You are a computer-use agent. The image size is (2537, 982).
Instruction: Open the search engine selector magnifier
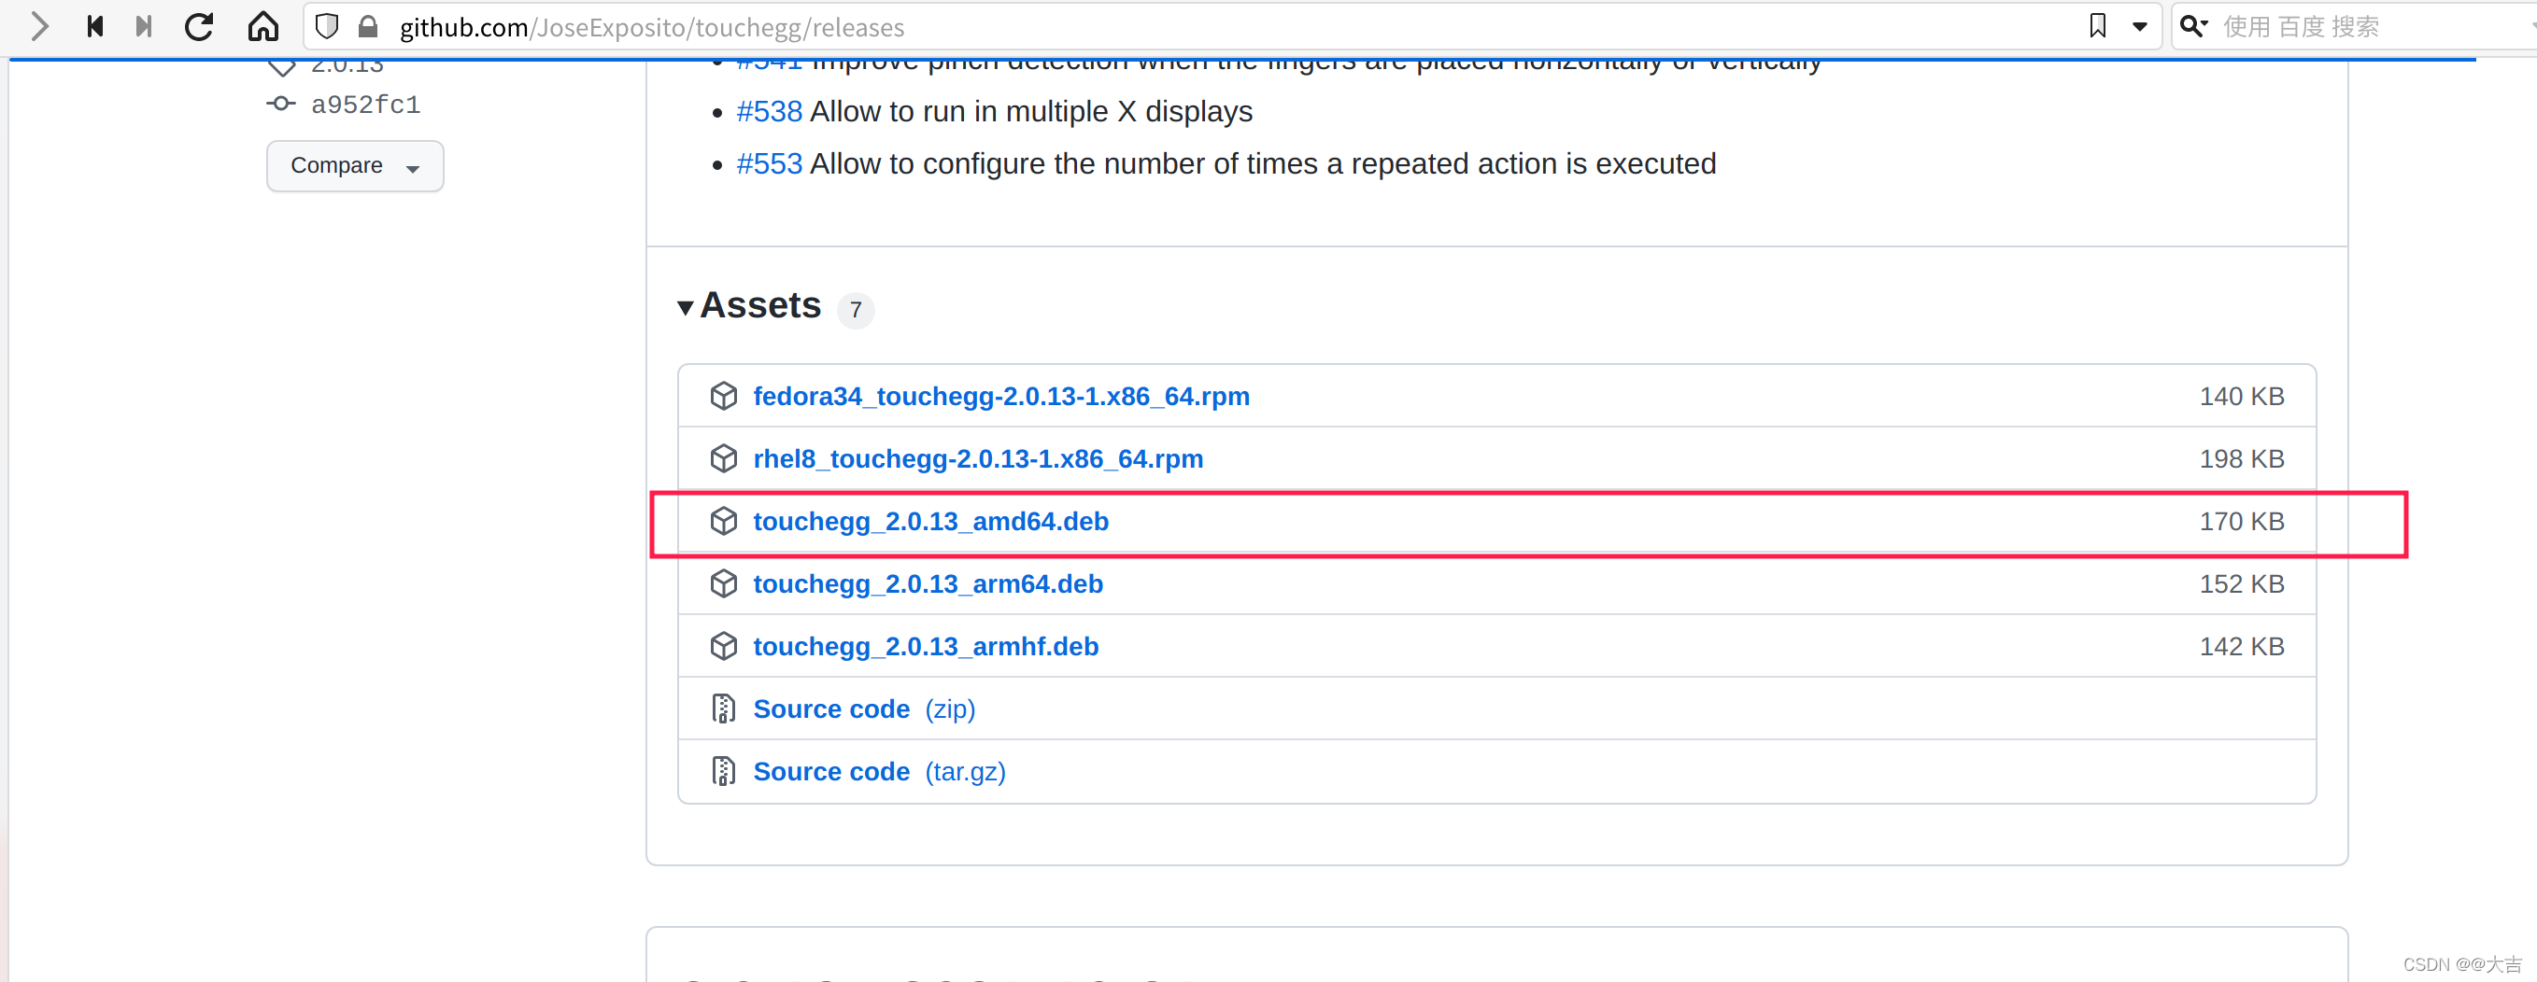pos(2193,26)
